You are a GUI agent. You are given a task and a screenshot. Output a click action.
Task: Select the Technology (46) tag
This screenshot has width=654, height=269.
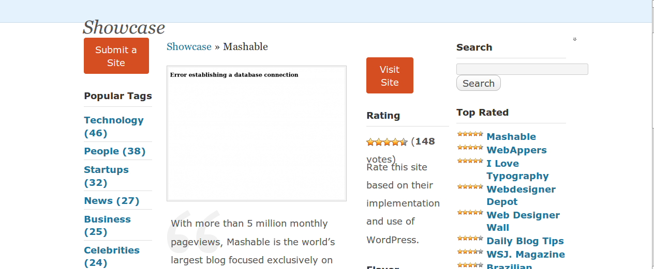(x=114, y=126)
